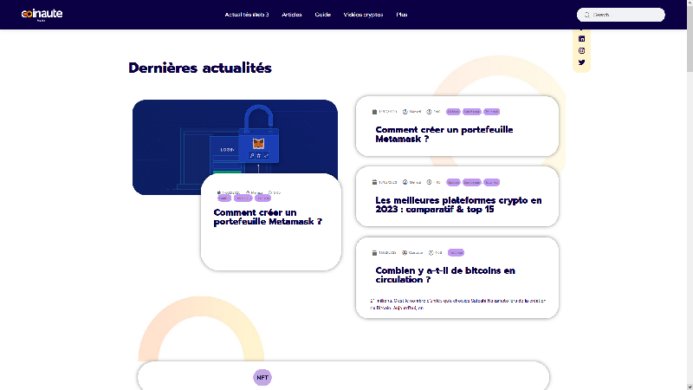This screenshot has width=693, height=390.
Task: Open the Coinaute logo home link
Action: pos(42,14)
